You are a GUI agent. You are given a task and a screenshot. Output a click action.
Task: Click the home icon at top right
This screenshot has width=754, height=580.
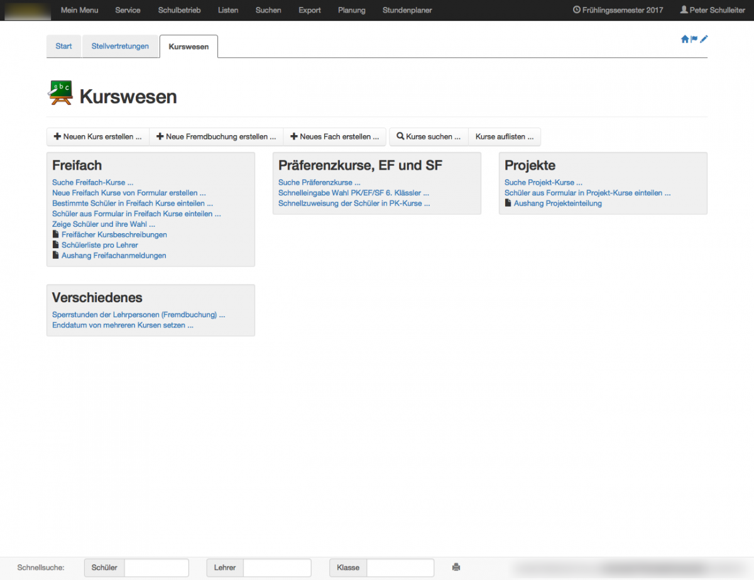click(x=685, y=39)
